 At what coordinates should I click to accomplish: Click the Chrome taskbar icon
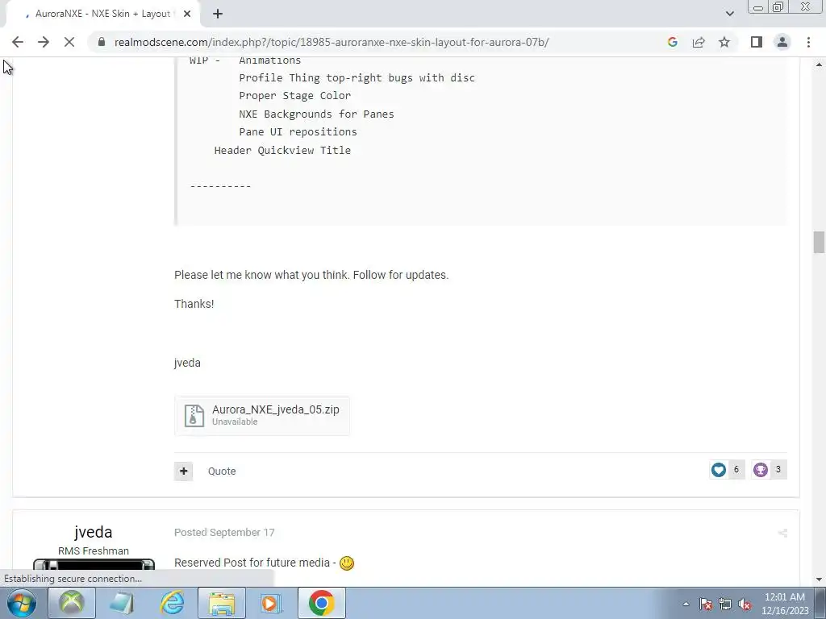(x=322, y=603)
